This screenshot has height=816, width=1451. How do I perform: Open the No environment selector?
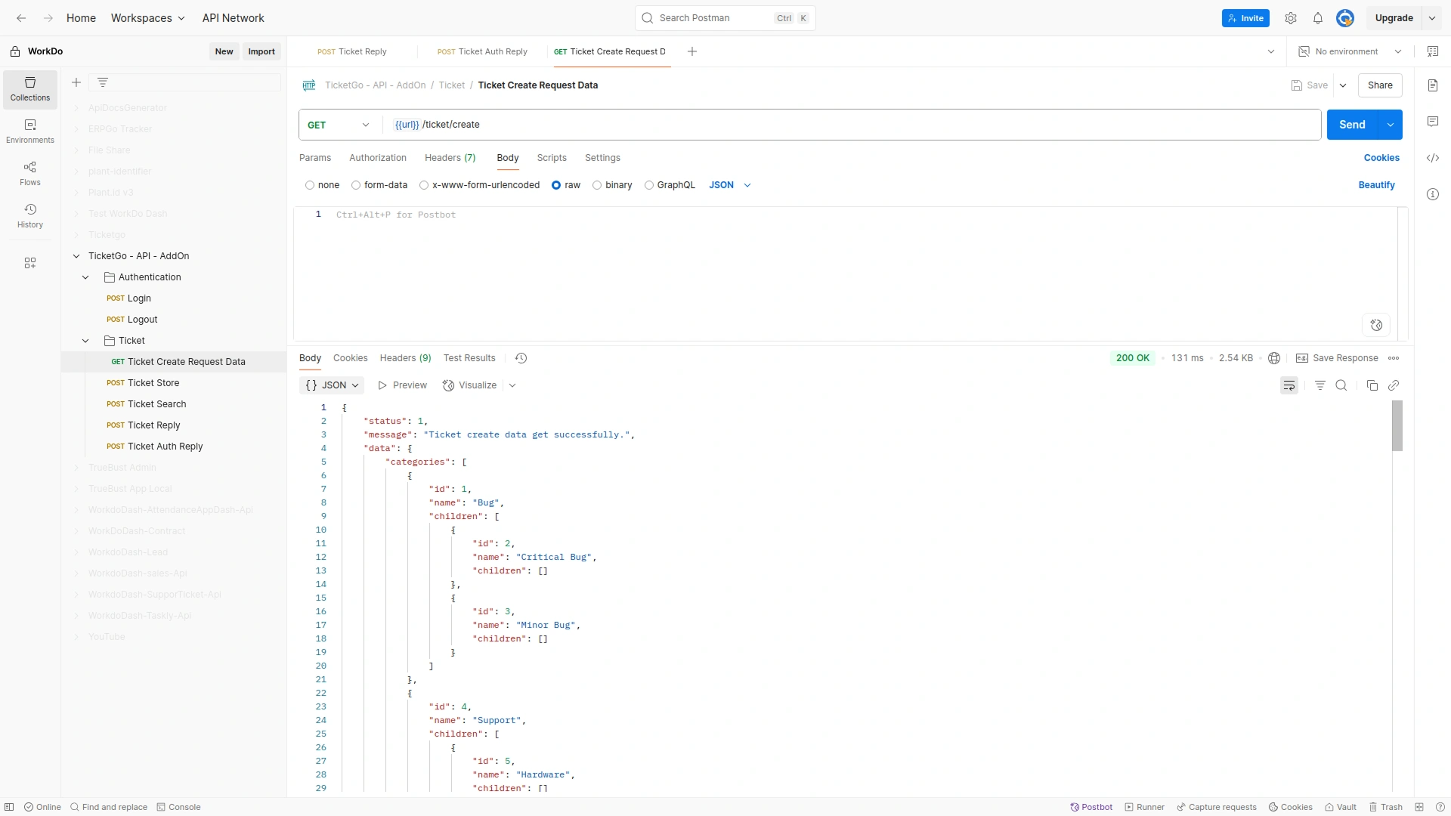pyautogui.click(x=1350, y=51)
